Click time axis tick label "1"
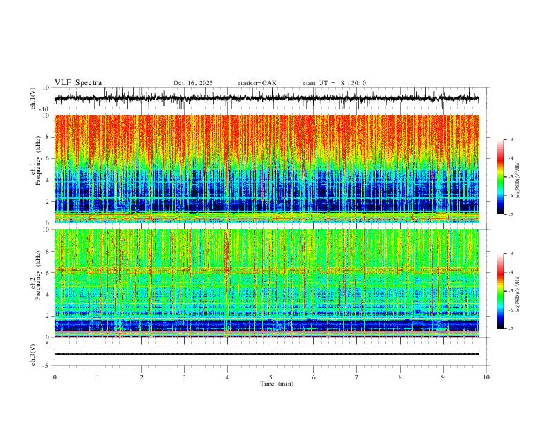The image size is (548, 423). click(98, 377)
